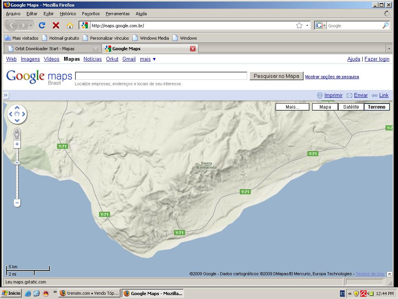Click the zoom out minus button
Viewport: 398px width, 299px height.
(x=17, y=202)
